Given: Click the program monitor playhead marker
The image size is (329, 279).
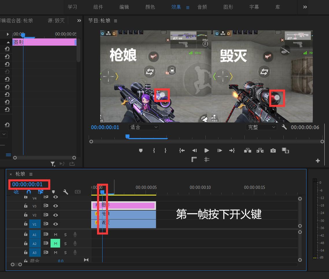Looking at the screenshot, I should tap(127, 137).
